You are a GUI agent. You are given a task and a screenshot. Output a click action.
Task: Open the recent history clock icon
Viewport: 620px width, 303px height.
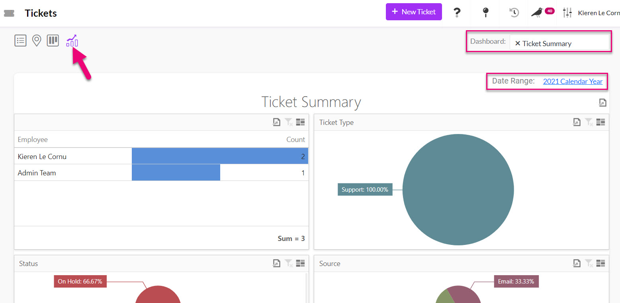point(514,12)
